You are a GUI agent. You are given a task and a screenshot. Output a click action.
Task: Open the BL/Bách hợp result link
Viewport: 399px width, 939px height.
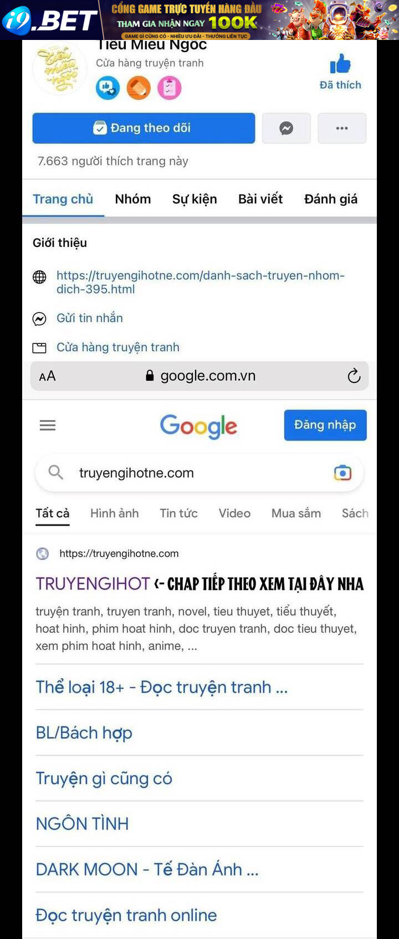coord(84,733)
